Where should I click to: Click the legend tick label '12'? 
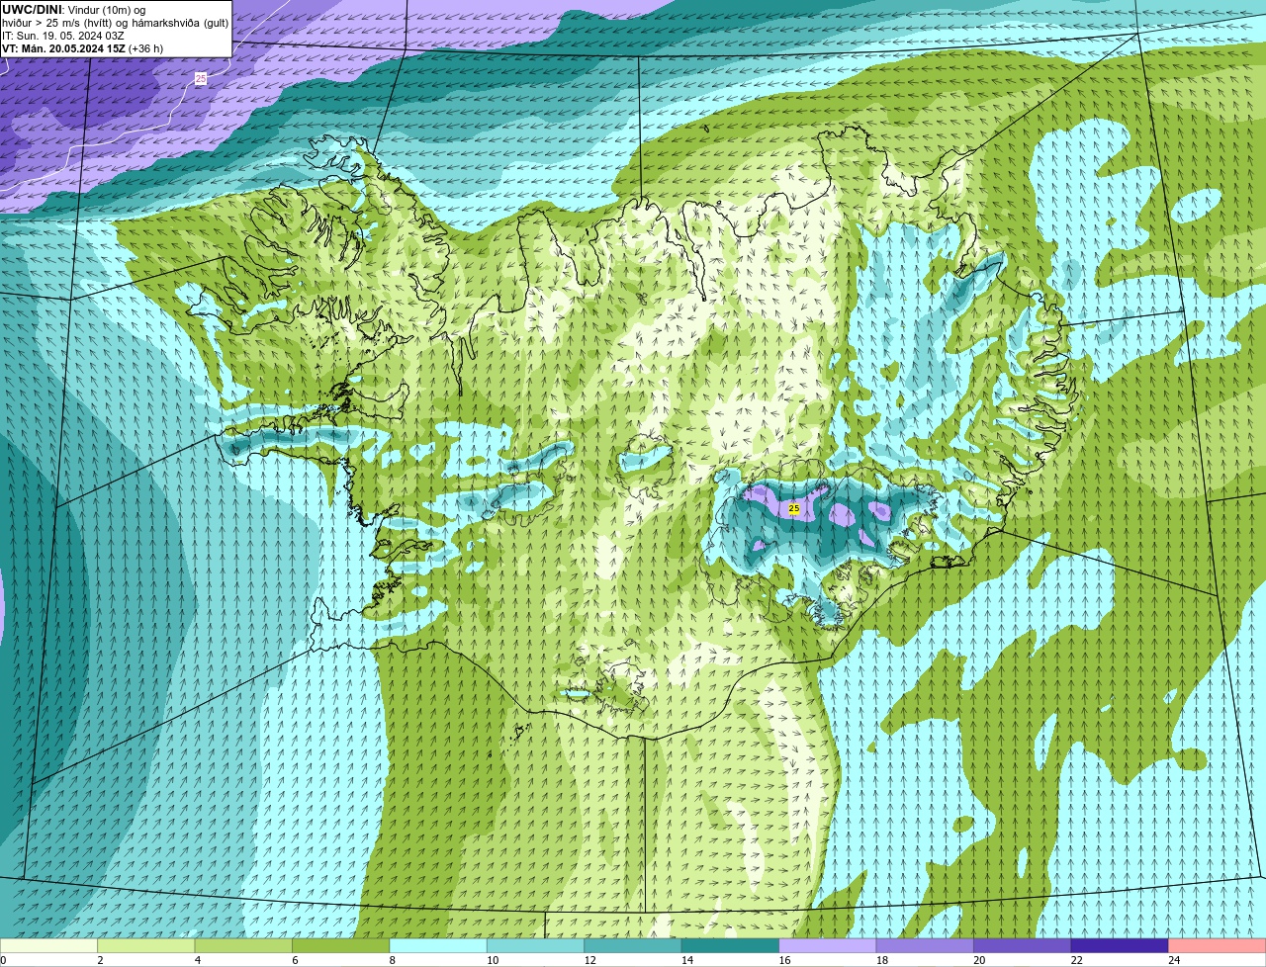[x=590, y=960]
